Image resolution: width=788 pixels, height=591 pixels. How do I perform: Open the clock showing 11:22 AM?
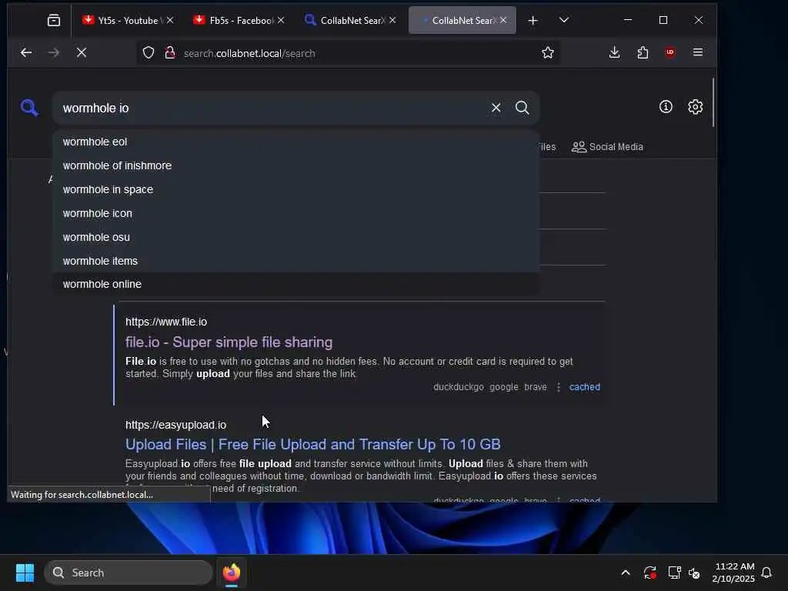733,573
